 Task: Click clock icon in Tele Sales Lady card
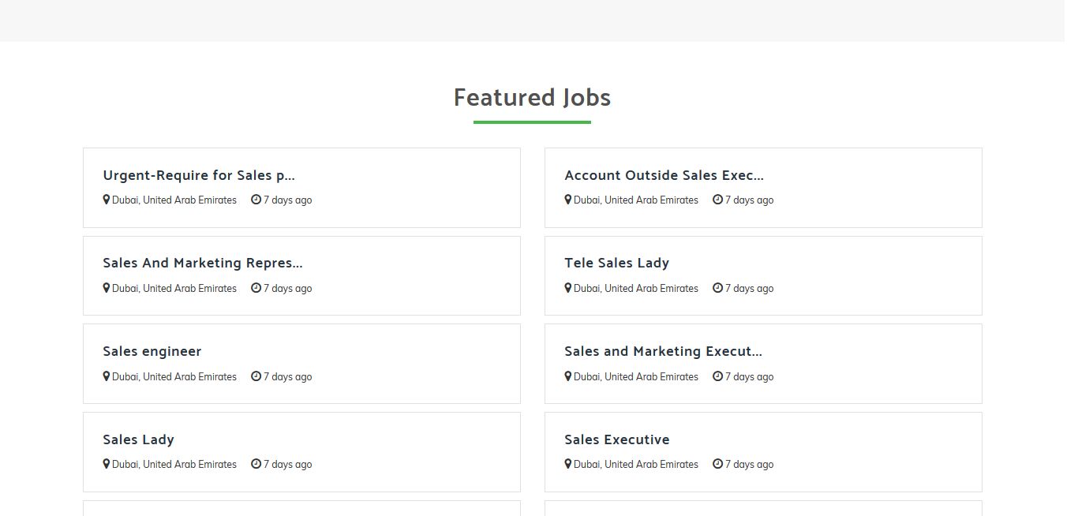click(x=717, y=288)
